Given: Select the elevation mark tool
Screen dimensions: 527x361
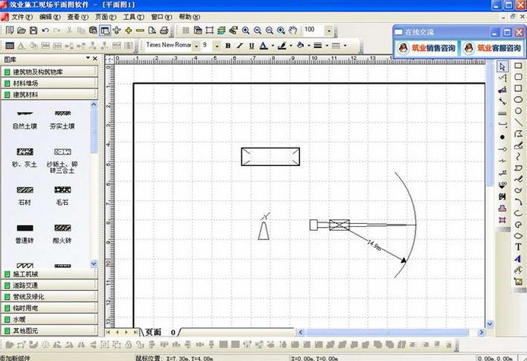Looking at the screenshot, I should click(x=502, y=185).
